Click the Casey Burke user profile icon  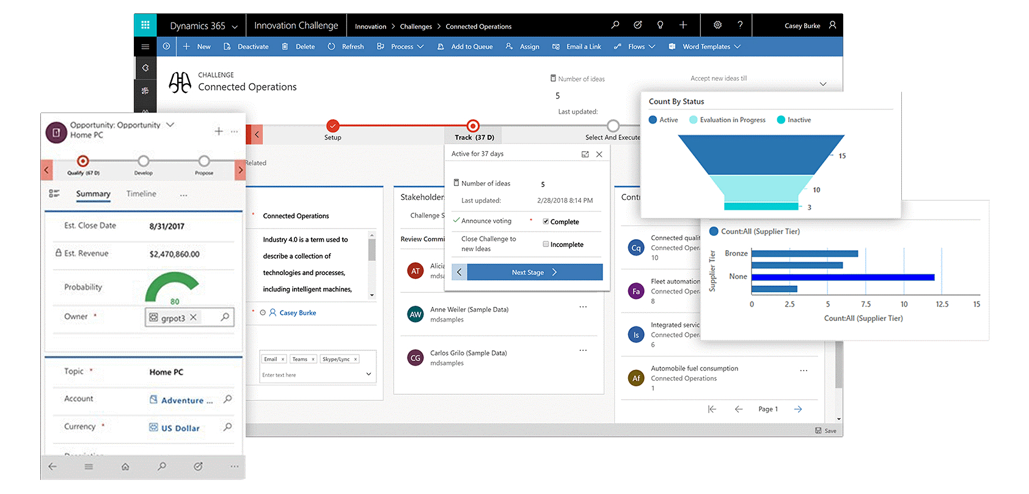pyautogui.click(x=832, y=25)
